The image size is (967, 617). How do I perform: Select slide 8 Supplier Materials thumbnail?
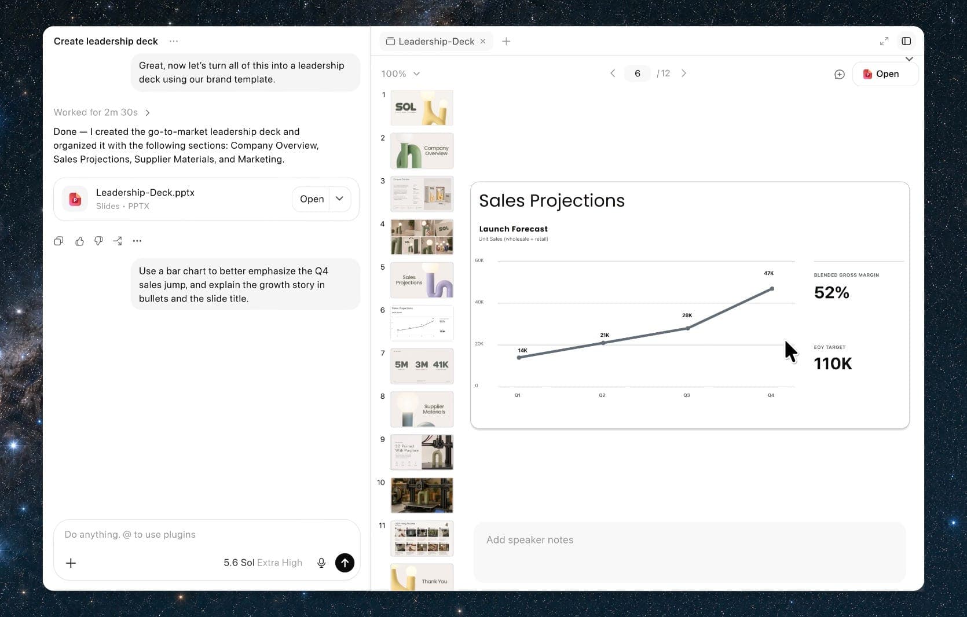coord(422,409)
